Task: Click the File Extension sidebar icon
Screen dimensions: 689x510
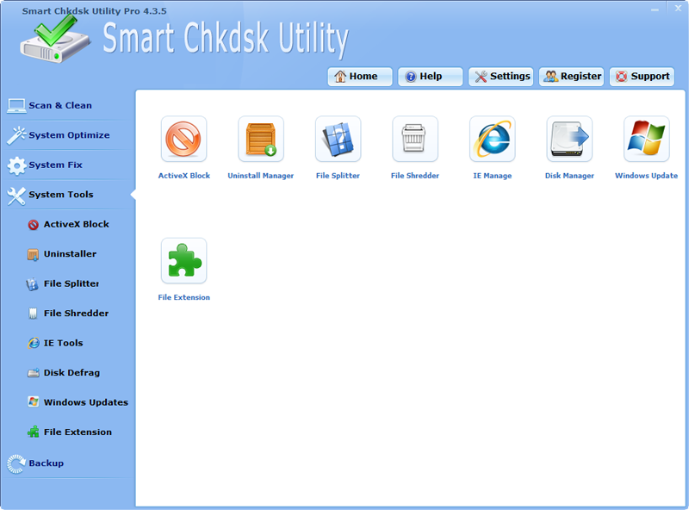Action: [x=33, y=432]
